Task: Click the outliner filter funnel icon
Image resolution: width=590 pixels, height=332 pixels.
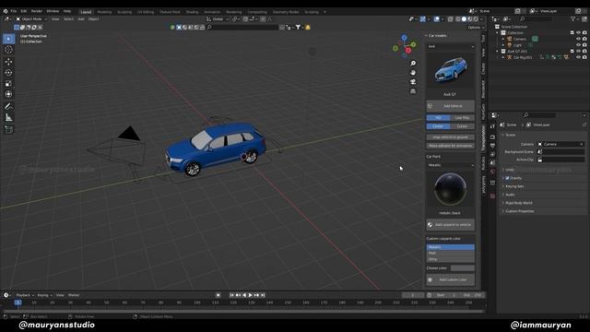Action: coord(572,18)
